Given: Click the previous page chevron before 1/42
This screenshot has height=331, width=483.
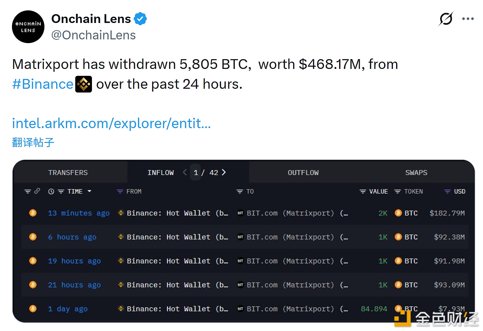Looking at the screenshot, I should click(x=185, y=172).
